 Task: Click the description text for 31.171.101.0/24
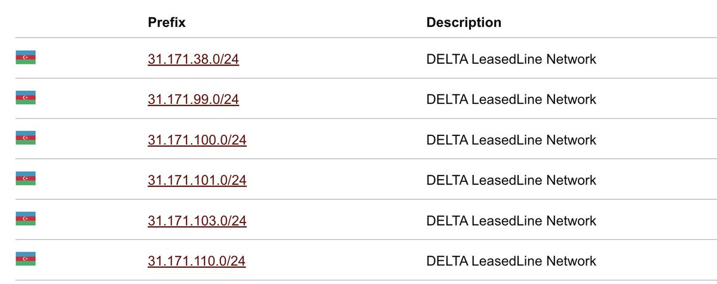511,180
